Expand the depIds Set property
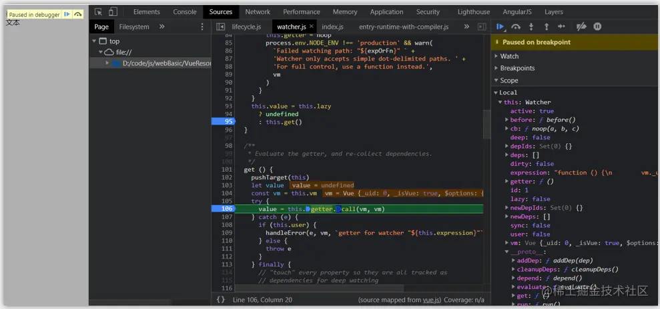The image size is (660, 309). [507, 146]
